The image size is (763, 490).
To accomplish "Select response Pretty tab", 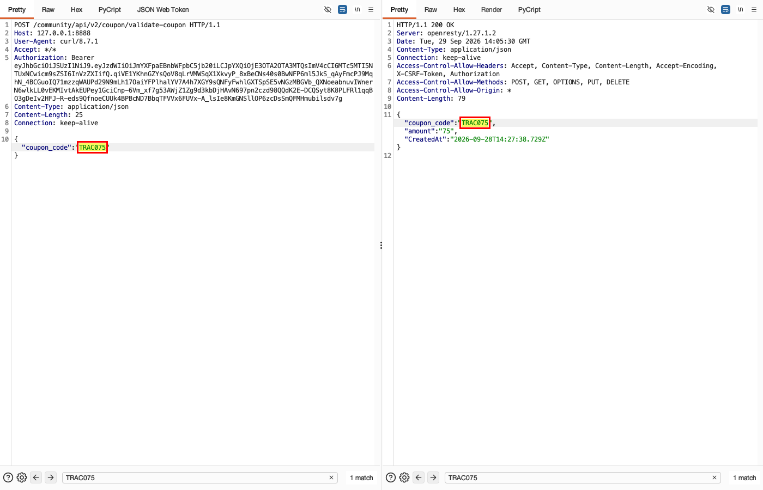I will pyautogui.click(x=399, y=10).
